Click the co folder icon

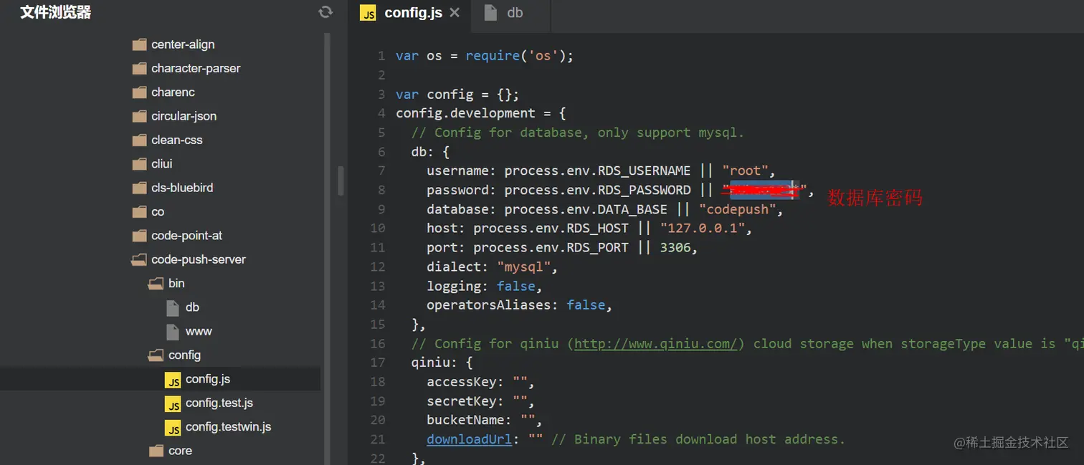point(140,212)
